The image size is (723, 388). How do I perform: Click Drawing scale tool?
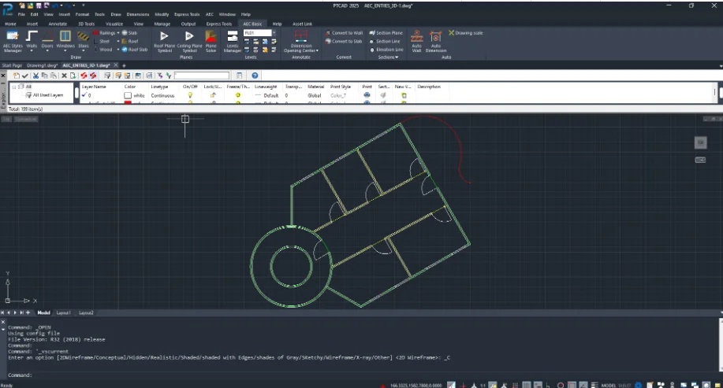(466, 33)
